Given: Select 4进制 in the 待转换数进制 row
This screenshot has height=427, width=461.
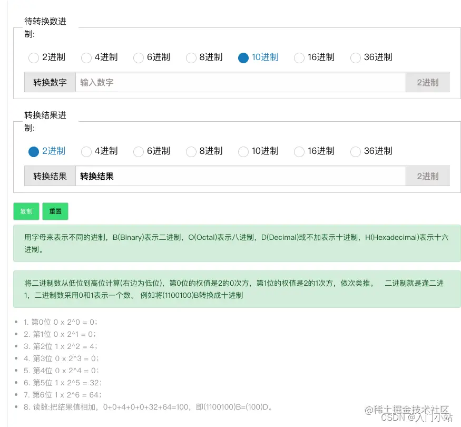Looking at the screenshot, I should point(86,58).
